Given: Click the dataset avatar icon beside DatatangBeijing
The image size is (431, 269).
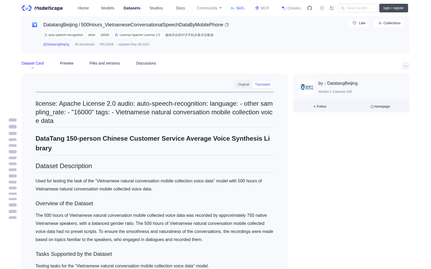Looking at the screenshot, I should (35, 25).
